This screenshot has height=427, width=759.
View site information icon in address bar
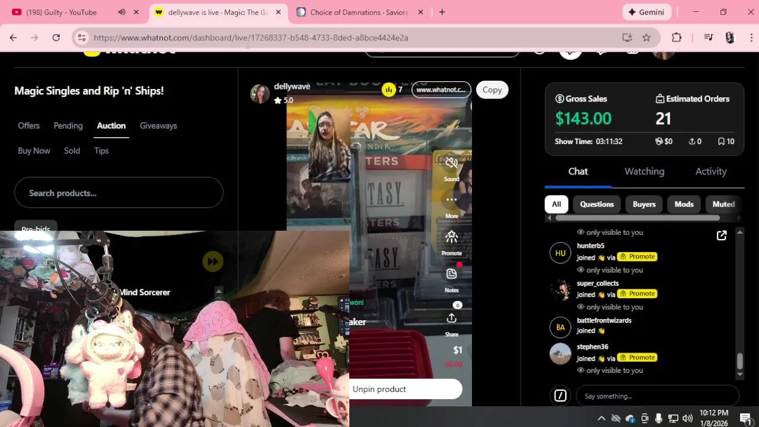point(82,37)
